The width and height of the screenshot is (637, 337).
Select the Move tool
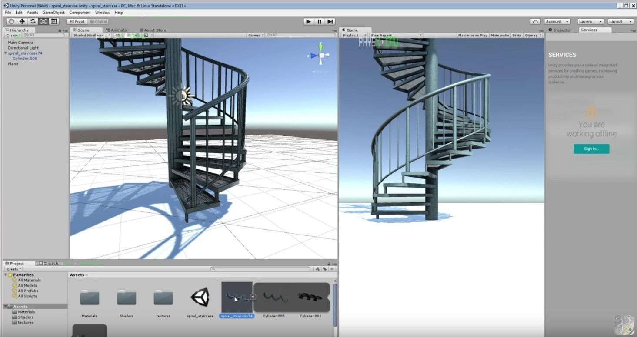(x=22, y=21)
